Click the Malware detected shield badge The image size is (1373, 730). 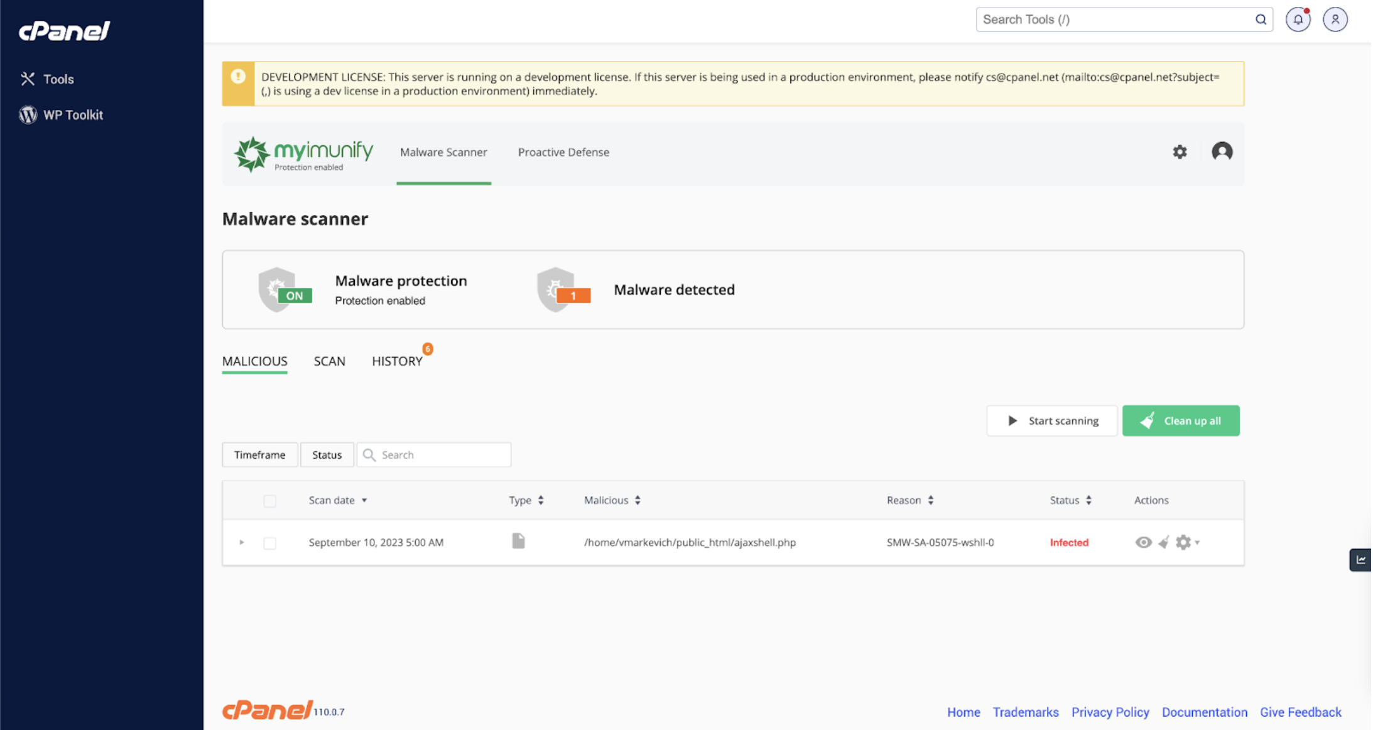tap(563, 290)
